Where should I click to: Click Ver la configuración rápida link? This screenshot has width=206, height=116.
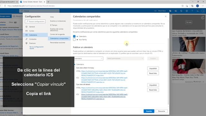click(36, 48)
